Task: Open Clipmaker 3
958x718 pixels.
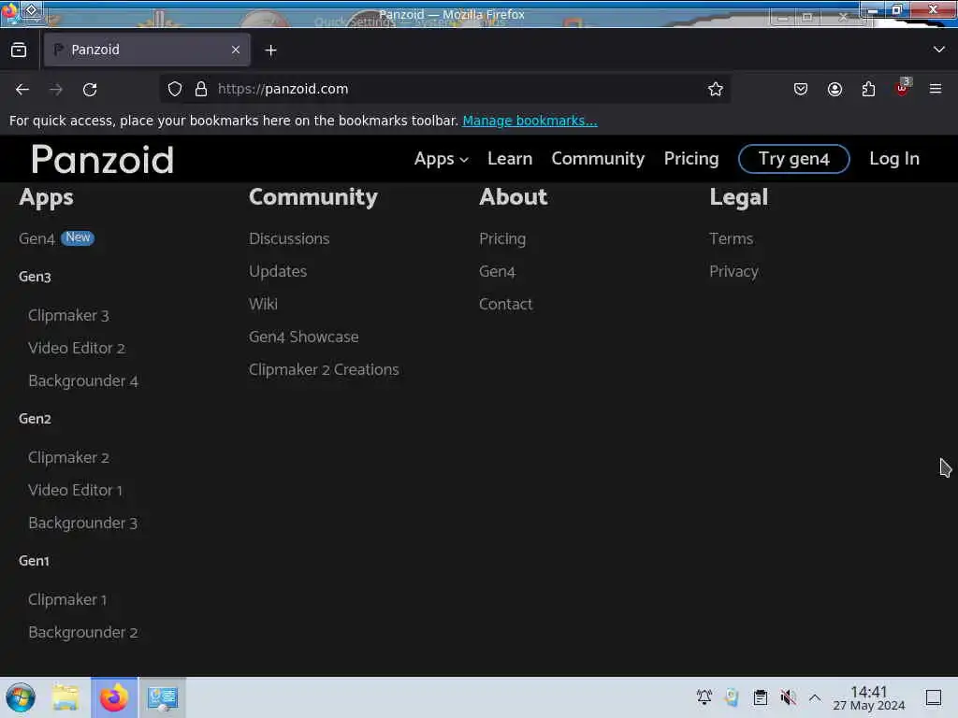Action: tap(68, 316)
